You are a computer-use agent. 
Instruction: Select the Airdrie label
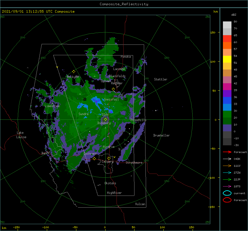[109, 147]
